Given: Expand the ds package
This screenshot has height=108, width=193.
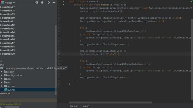Looking at the screenshot, I should (x=2, y=82).
